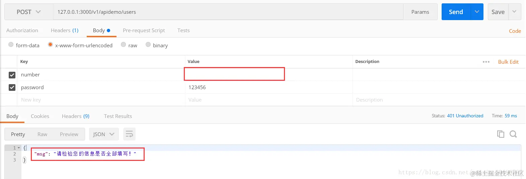Screen dimensions: 526x179
Task: Switch response view to Preview
Action: 69,134
